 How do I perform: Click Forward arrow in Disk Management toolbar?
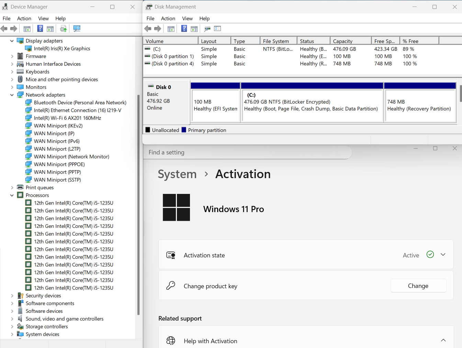point(158,28)
